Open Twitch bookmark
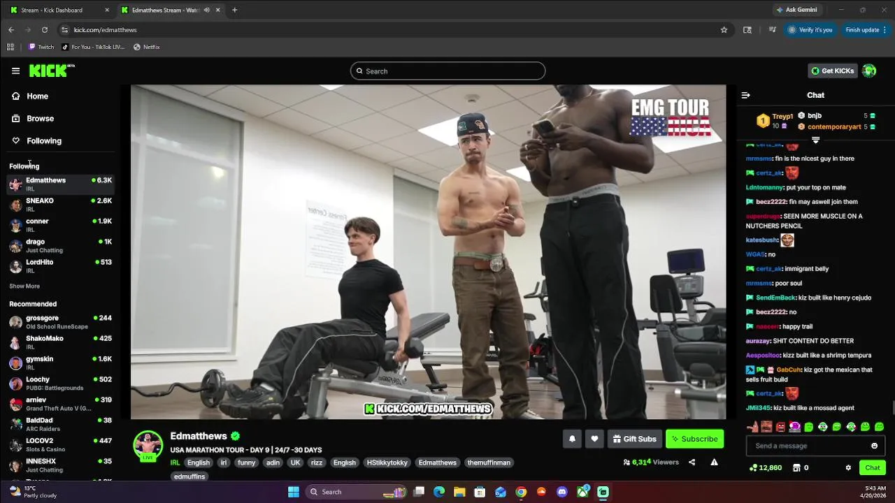The width and height of the screenshot is (895, 503). tap(41, 47)
